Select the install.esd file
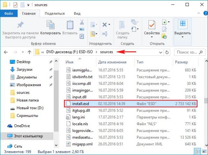The height and width of the screenshot is (155, 208). (131, 104)
